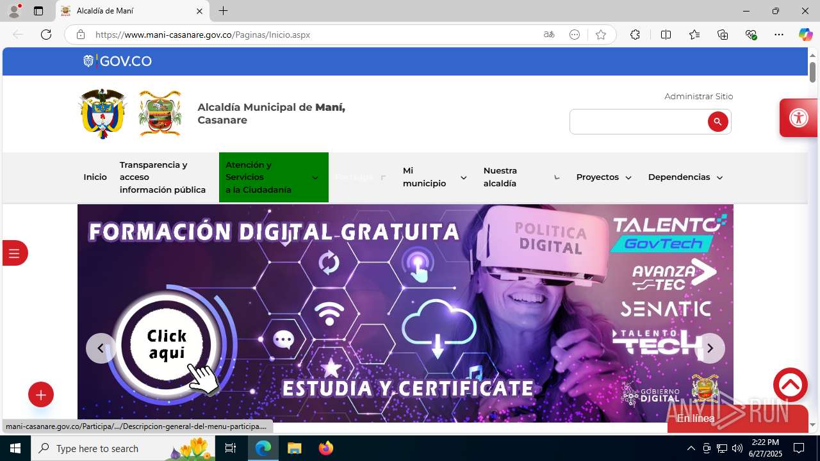Open Task View on taskbar
820x461 pixels.
[x=231, y=448]
